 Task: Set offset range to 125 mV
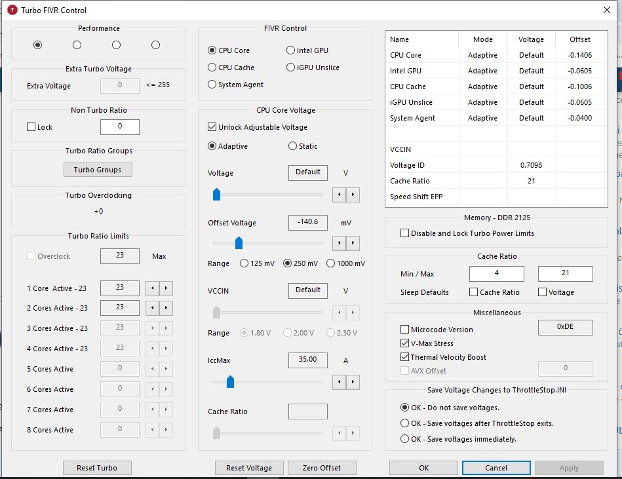tap(257, 263)
